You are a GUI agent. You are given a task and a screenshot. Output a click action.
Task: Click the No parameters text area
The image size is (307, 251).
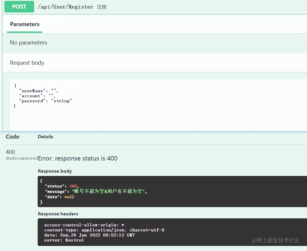(28, 42)
